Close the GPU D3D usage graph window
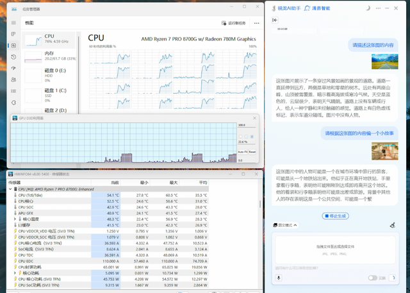 254,118
